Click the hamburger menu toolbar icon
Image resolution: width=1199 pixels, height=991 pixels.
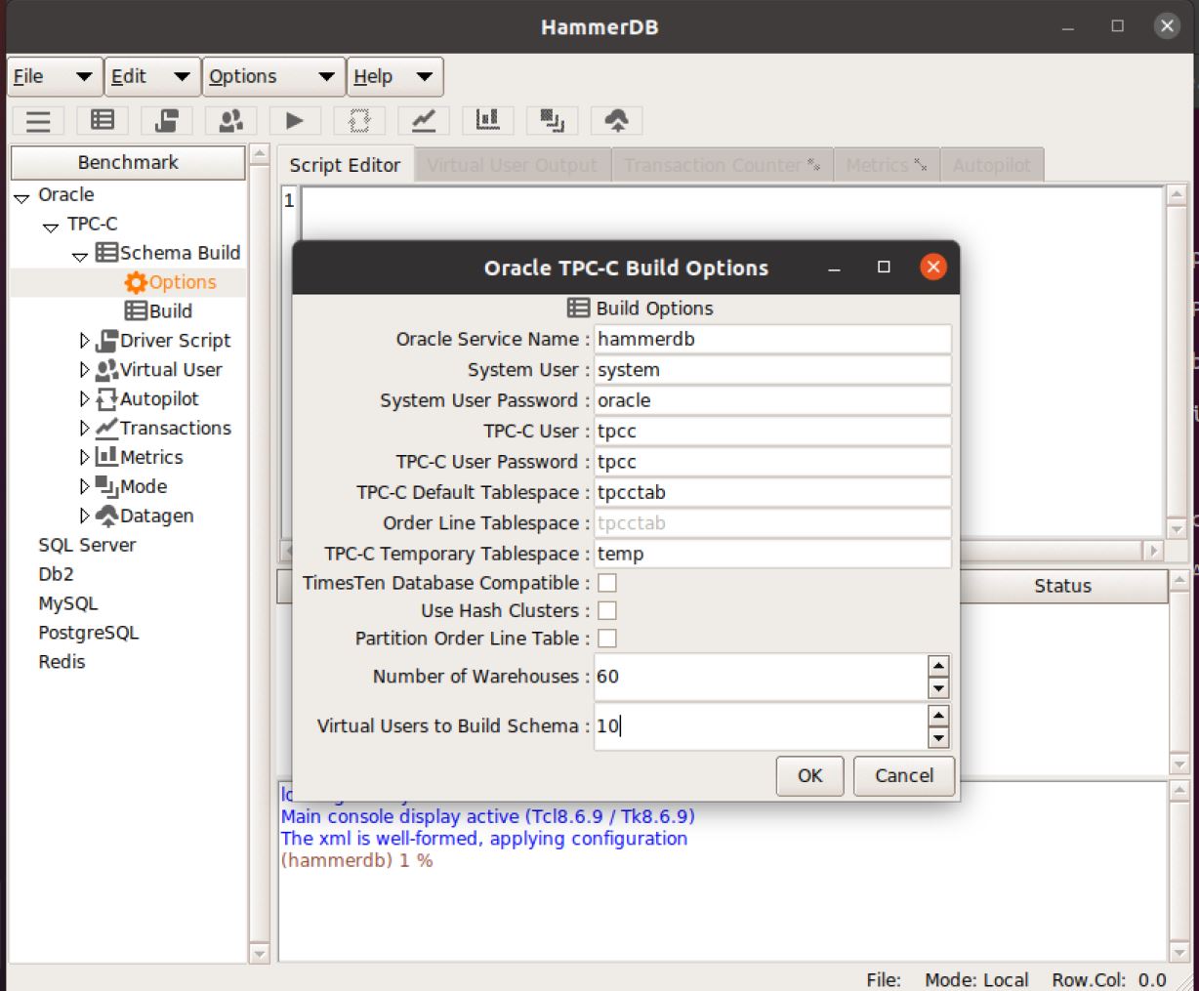[38, 120]
